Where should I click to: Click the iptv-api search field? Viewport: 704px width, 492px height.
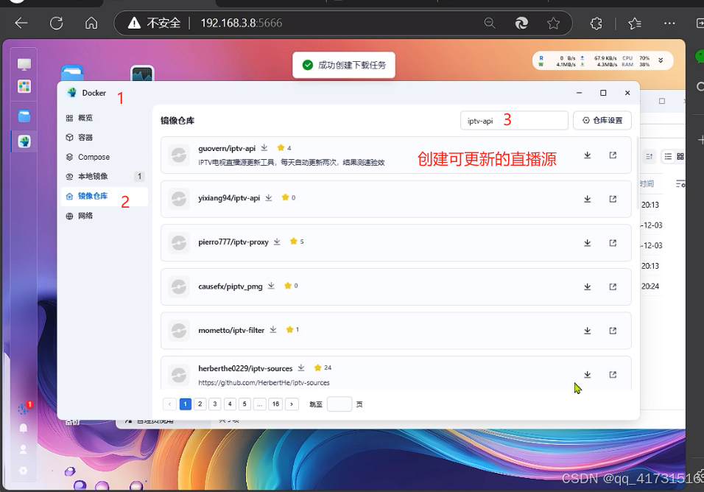click(x=514, y=120)
